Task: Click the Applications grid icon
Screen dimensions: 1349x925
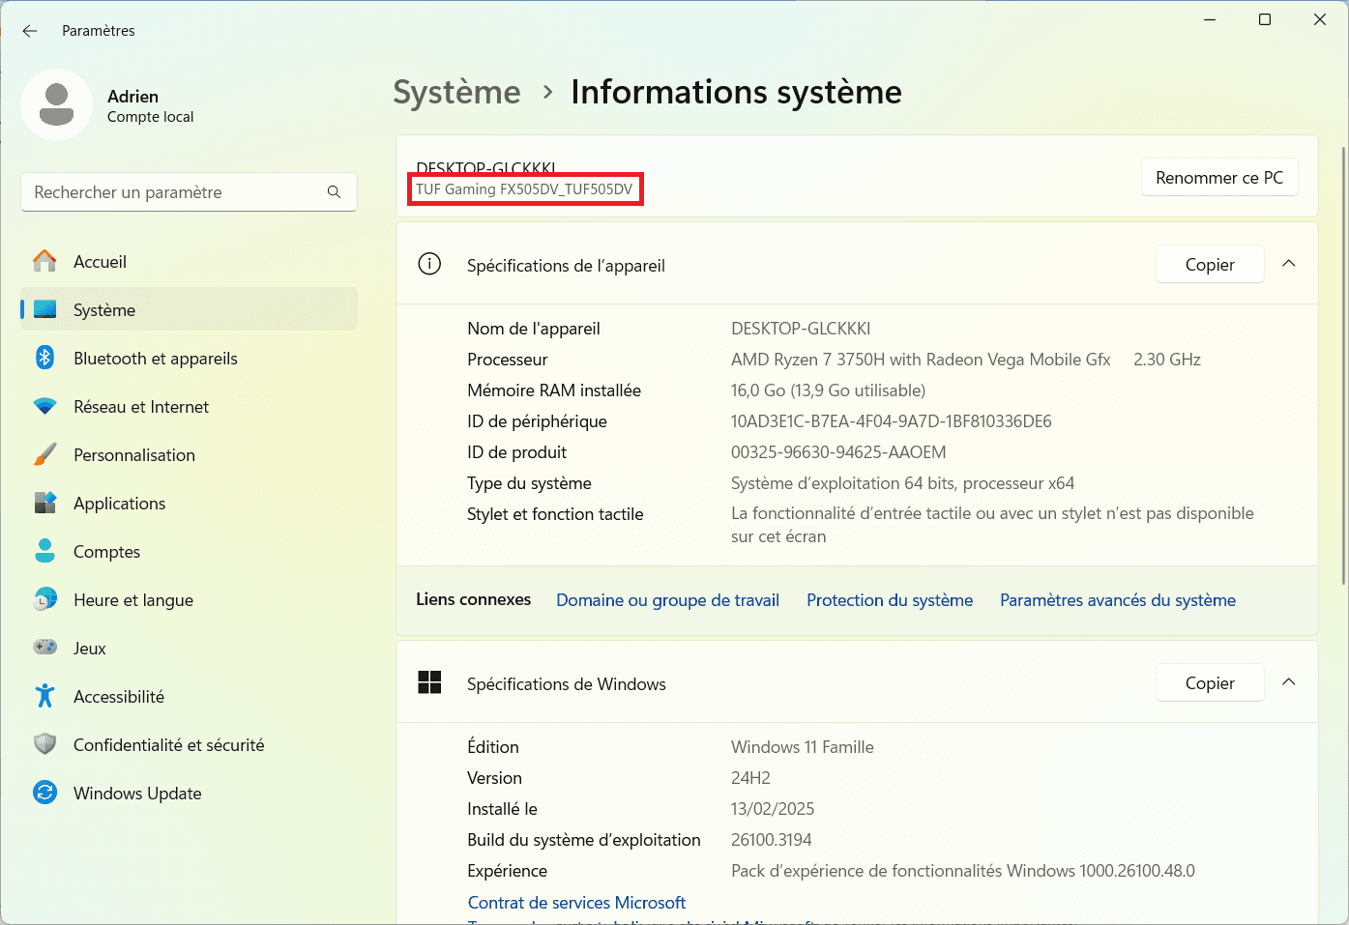Action: (x=44, y=503)
